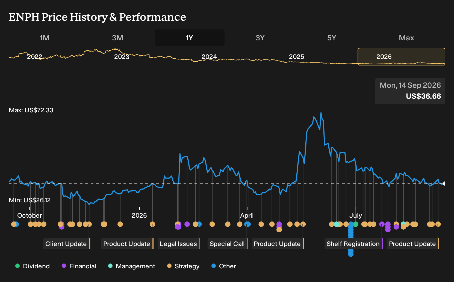Screen dimensions: 454x282
Task: Open the Product Update label beside Client Update
Action: (x=127, y=244)
